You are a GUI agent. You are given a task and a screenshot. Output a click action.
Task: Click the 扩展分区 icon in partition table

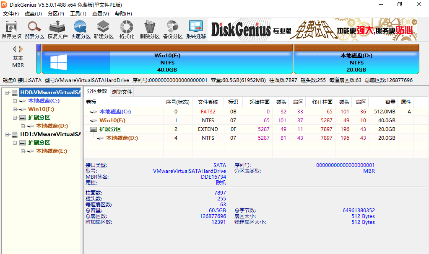[x=94, y=129]
